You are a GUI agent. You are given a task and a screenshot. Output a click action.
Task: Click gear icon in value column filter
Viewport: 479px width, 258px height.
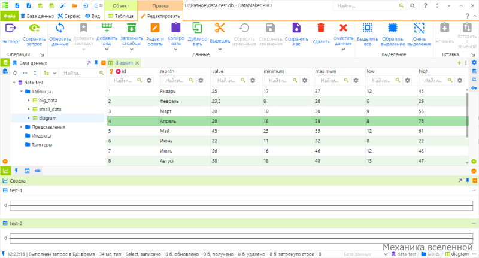253,80
